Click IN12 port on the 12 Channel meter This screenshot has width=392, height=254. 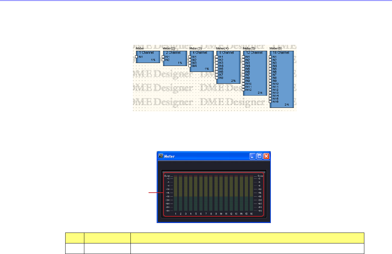[243, 90]
